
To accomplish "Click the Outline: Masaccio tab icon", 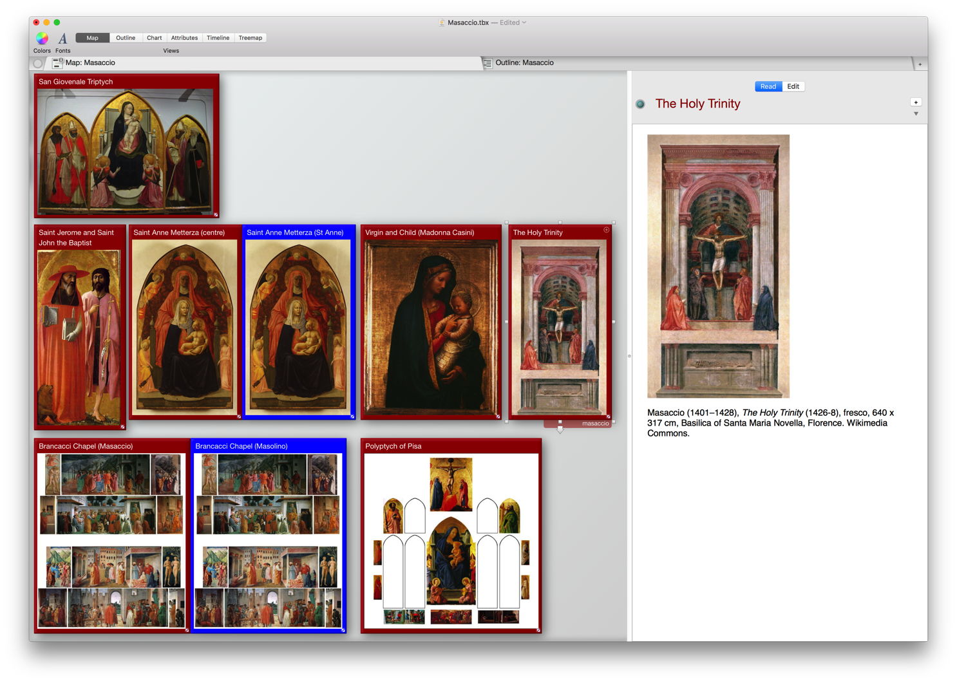I will 488,63.
